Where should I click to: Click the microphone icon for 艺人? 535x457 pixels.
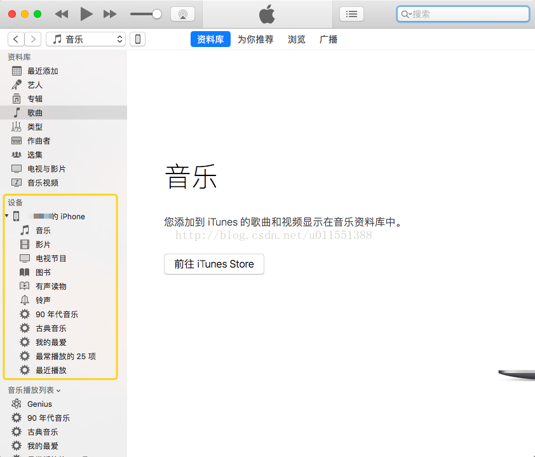pos(17,85)
